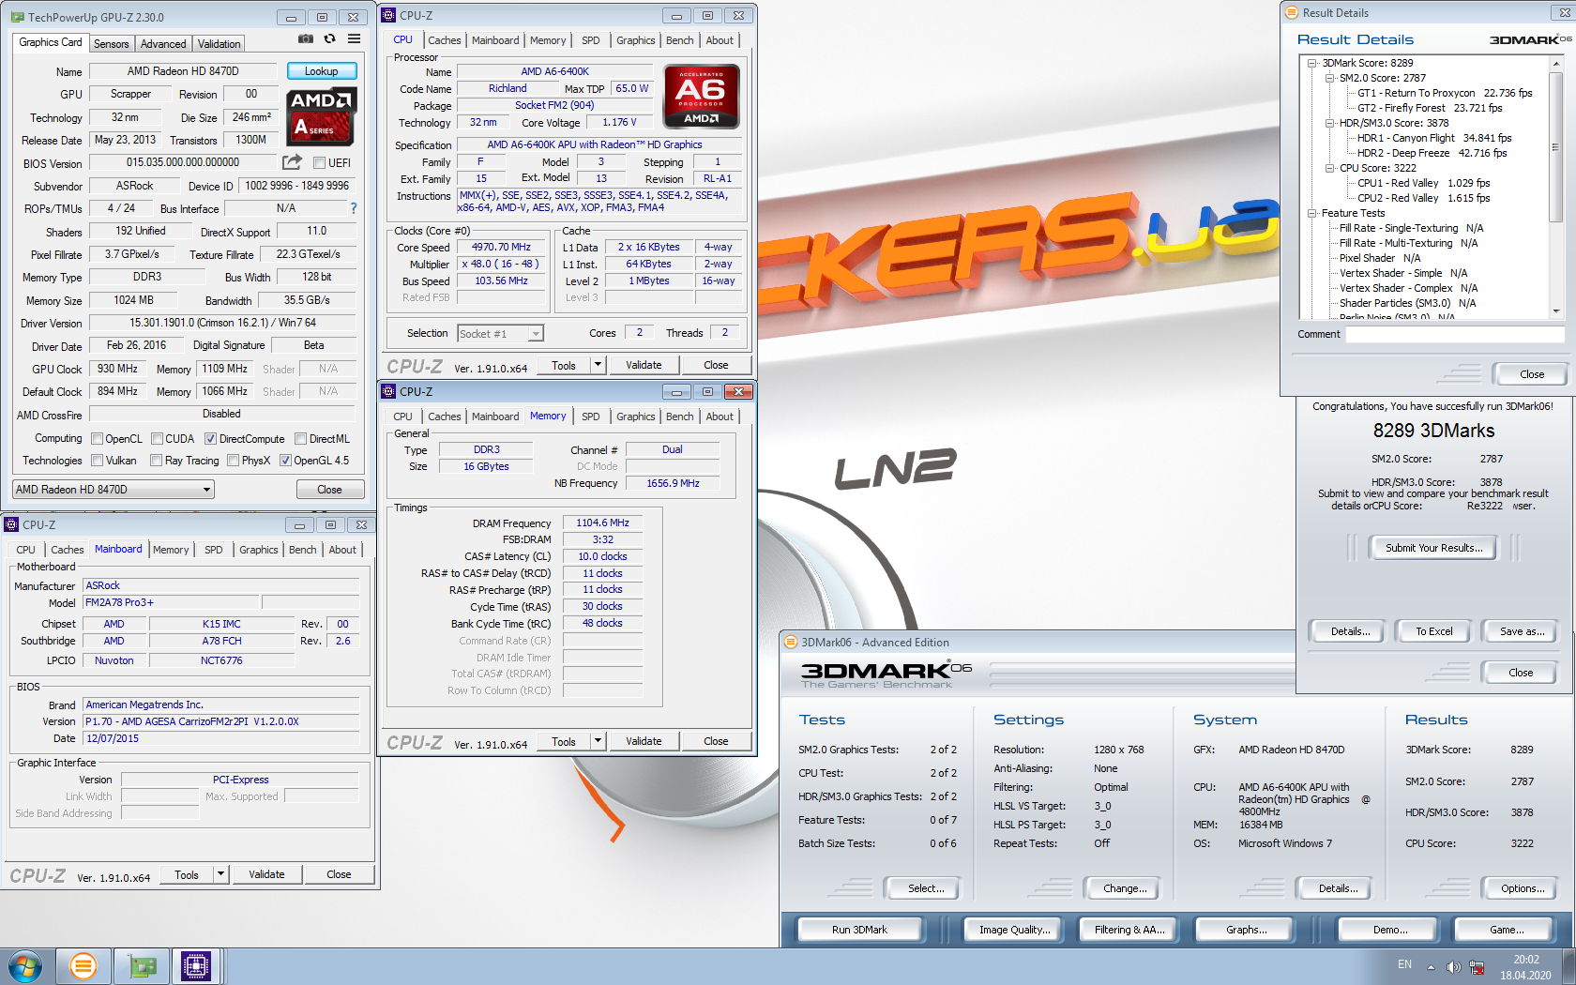1576x985 pixels.
Task: Toggle the DirectCompute checkbox
Action: 211,439
